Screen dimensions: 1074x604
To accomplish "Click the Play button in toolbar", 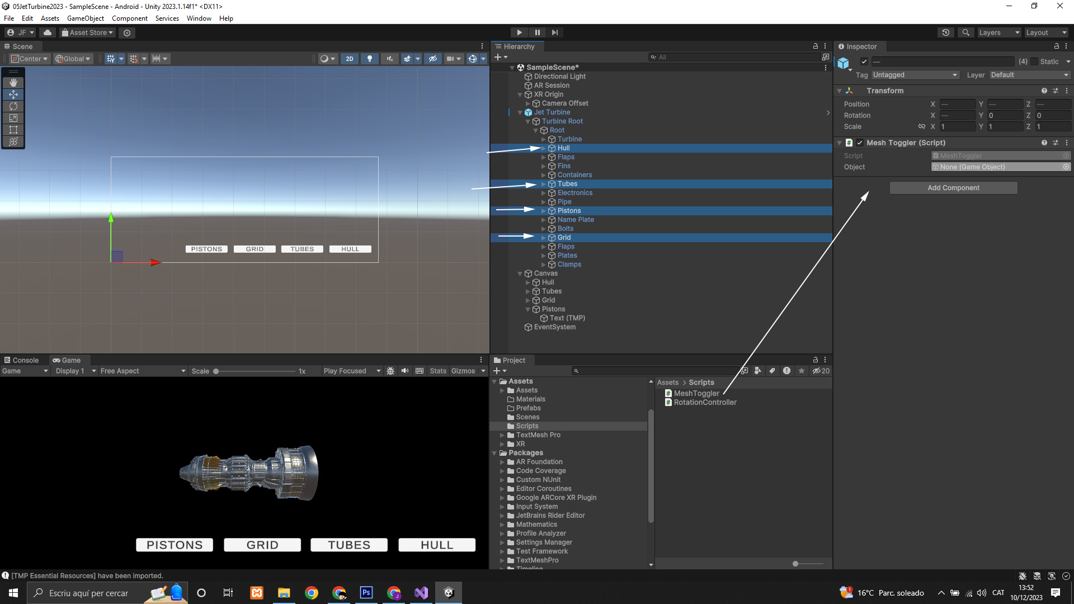I will click(x=519, y=32).
